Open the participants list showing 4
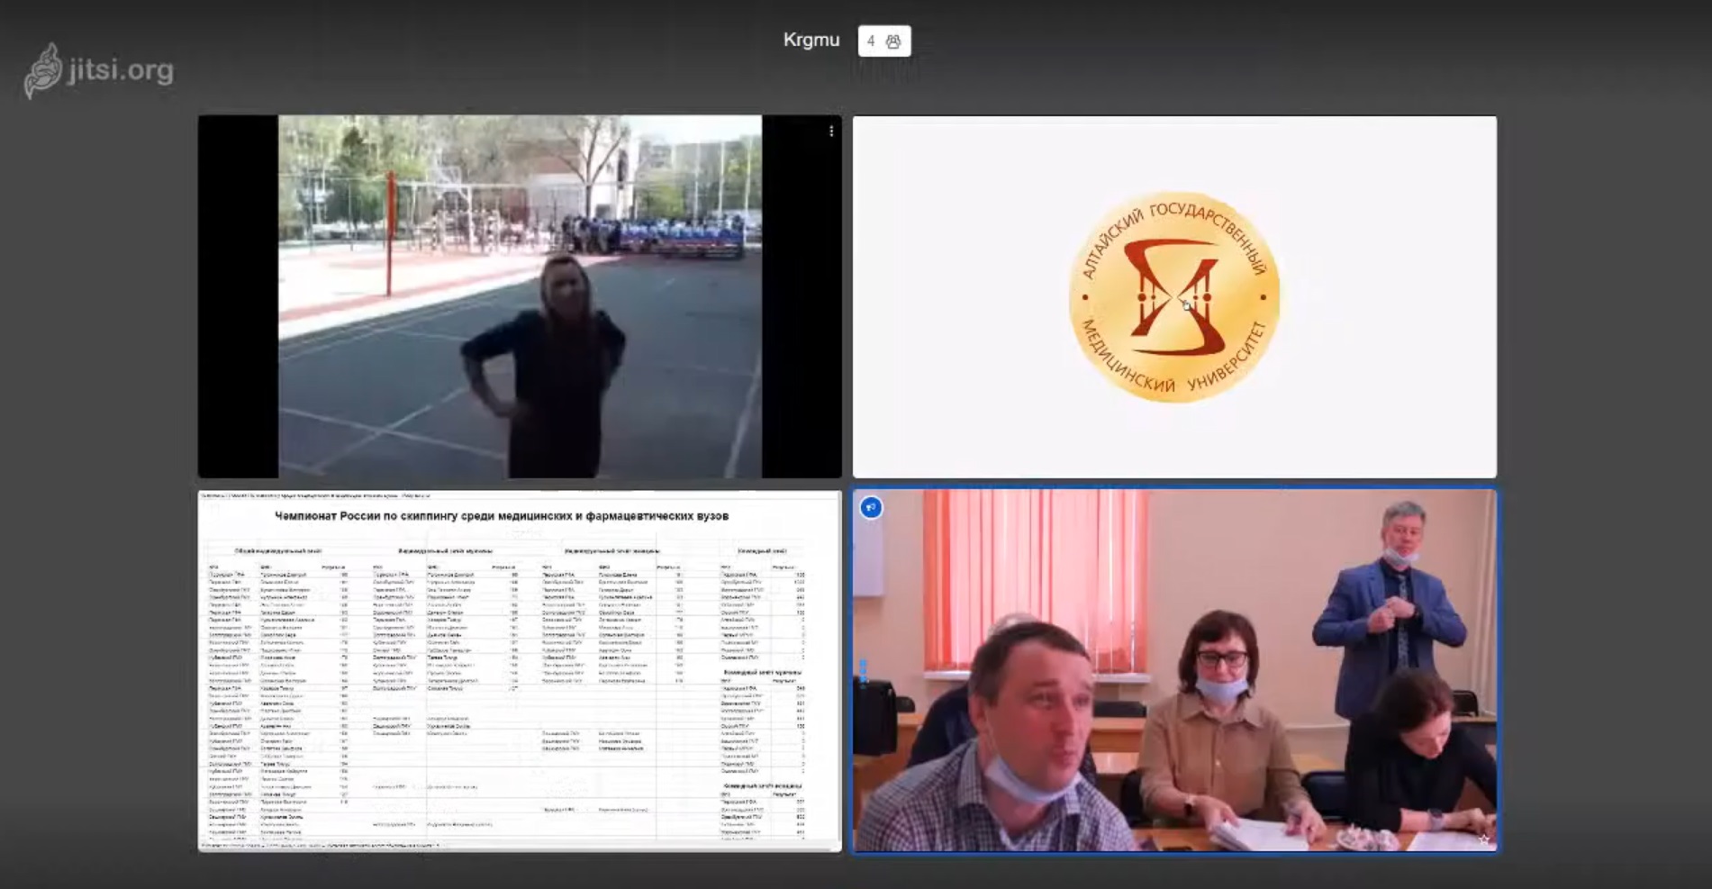The image size is (1712, 889). pos(883,41)
